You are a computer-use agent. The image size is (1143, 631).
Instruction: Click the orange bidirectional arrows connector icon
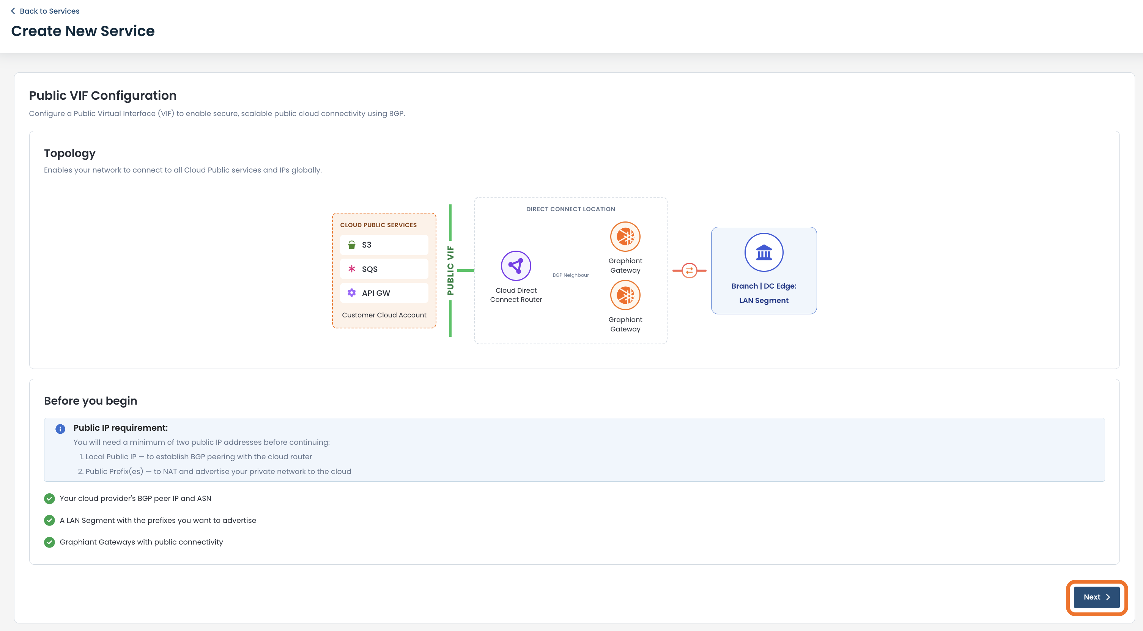coord(689,270)
